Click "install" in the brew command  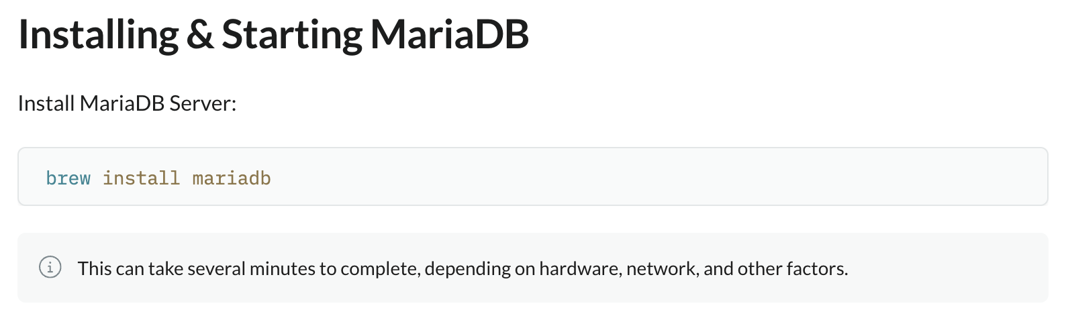point(141,178)
